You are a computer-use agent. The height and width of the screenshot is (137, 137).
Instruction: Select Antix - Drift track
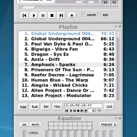pyautogui.click(x=67, y=59)
